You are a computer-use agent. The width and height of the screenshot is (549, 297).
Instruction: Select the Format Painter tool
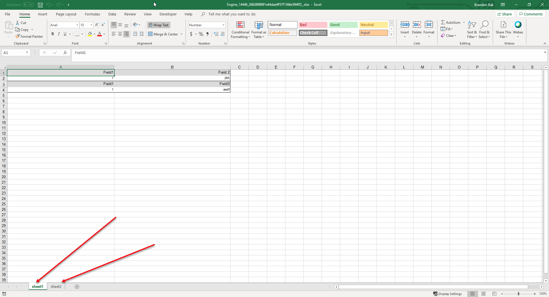[x=29, y=36]
